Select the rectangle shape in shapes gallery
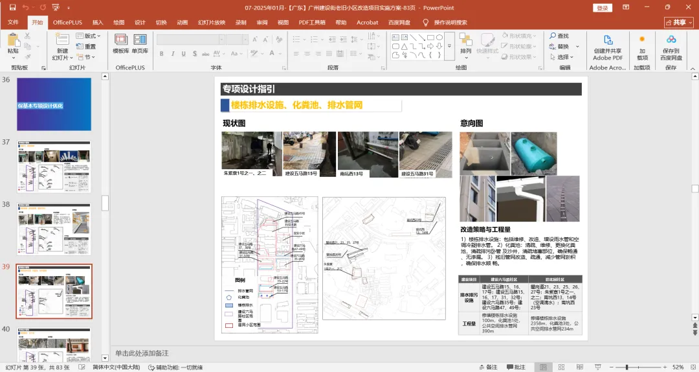Viewport: 699px width, 372px height. pos(430,38)
